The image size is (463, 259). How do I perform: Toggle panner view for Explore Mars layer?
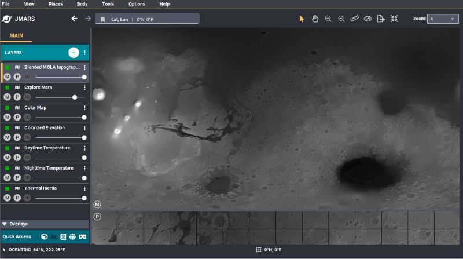17,97
